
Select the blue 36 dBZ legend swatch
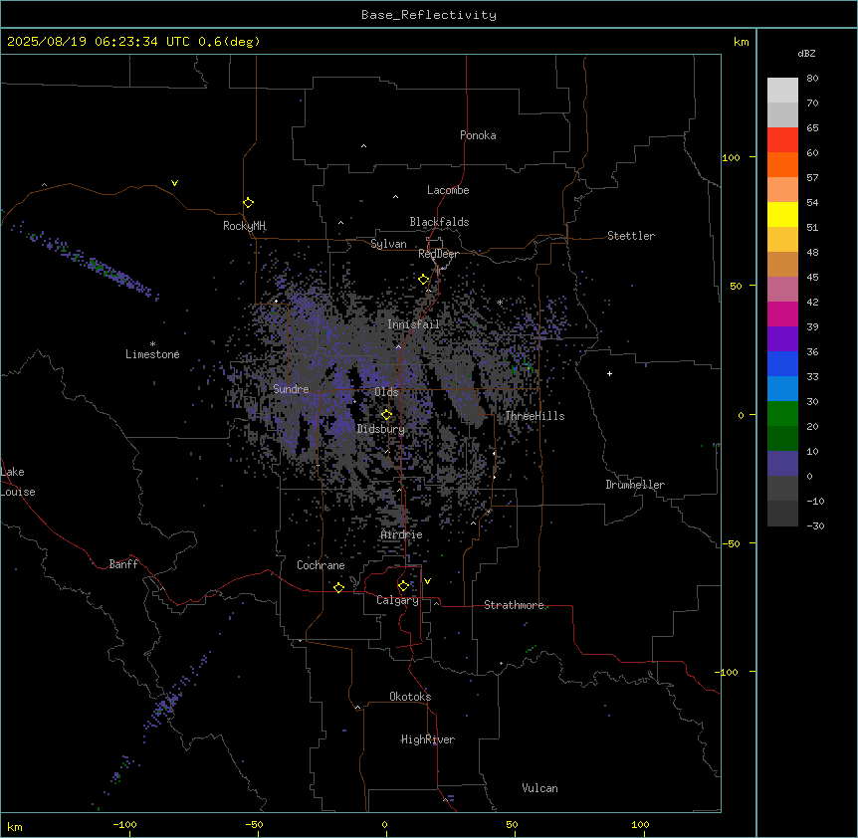(782, 363)
